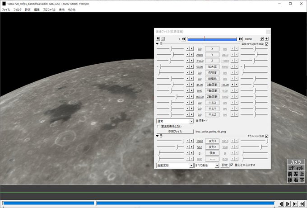This screenshot has width=307, height=208.
Task: Switch to 上 (top) camera view
Action: (x=302, y=174)
